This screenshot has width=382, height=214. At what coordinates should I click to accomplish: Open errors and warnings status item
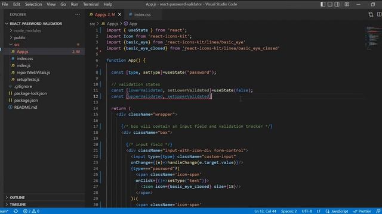pyautogui.click(x=31, y=211)
